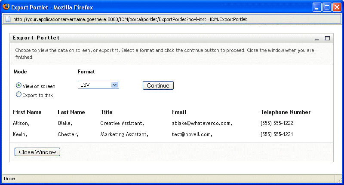
Task: Click the Marketing Assistant title cell
Action: tap(124, 134)
